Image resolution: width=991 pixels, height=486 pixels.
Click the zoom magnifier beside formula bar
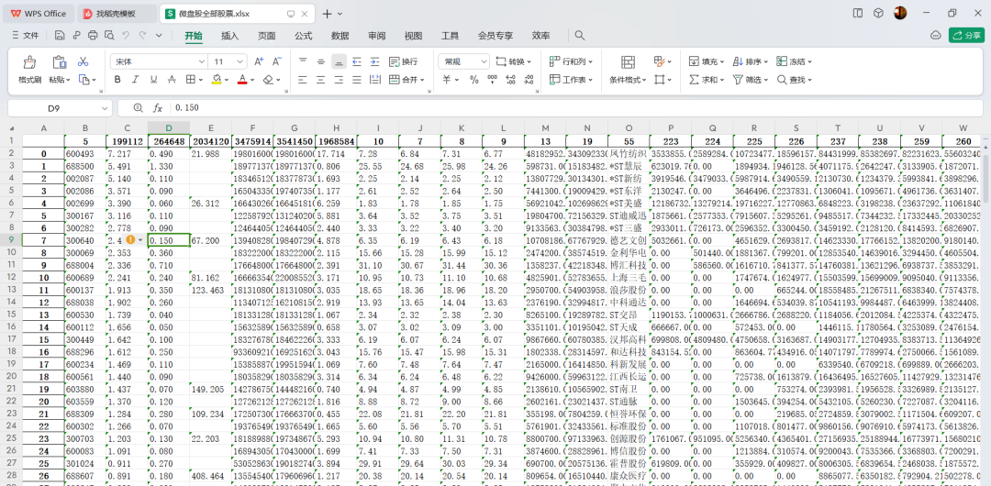139,108
